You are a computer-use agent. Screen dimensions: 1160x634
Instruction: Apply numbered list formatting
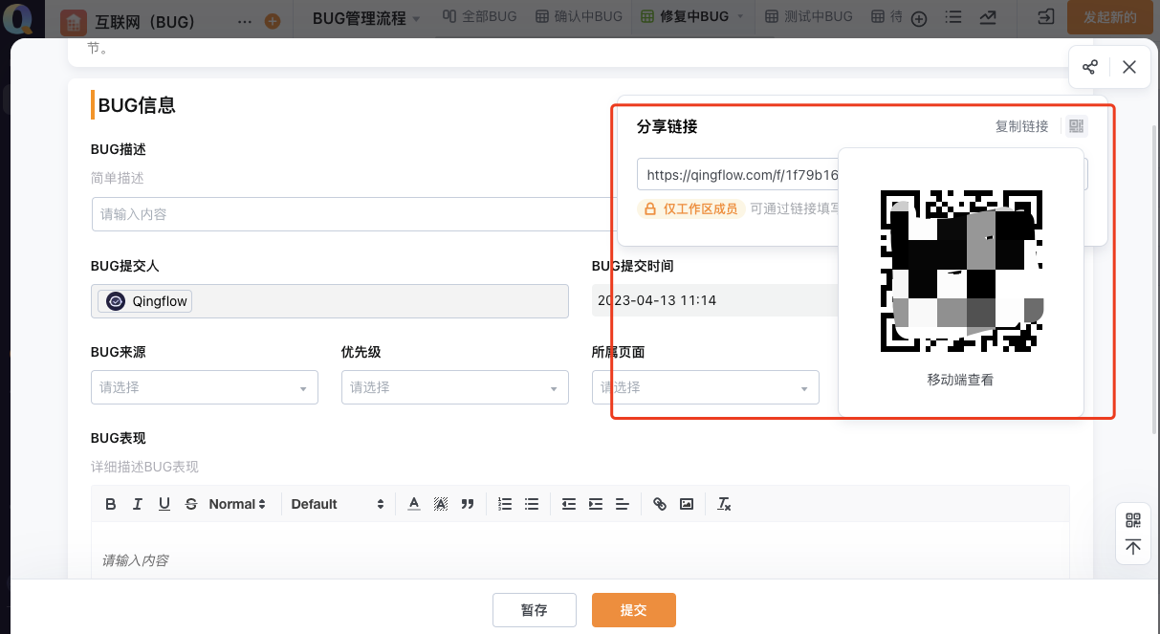(x=506, y=504)
